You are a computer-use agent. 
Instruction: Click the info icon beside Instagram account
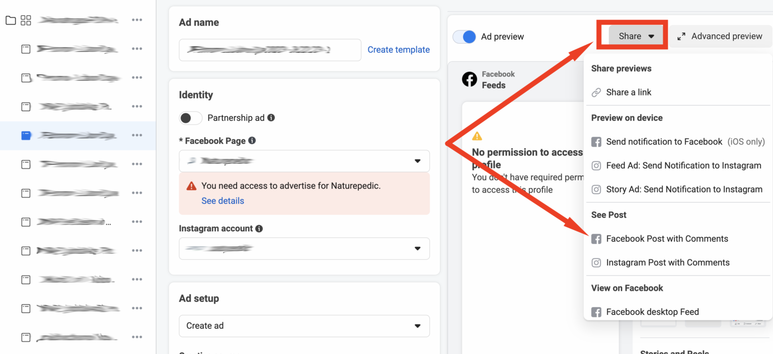[x=259, y=228]
